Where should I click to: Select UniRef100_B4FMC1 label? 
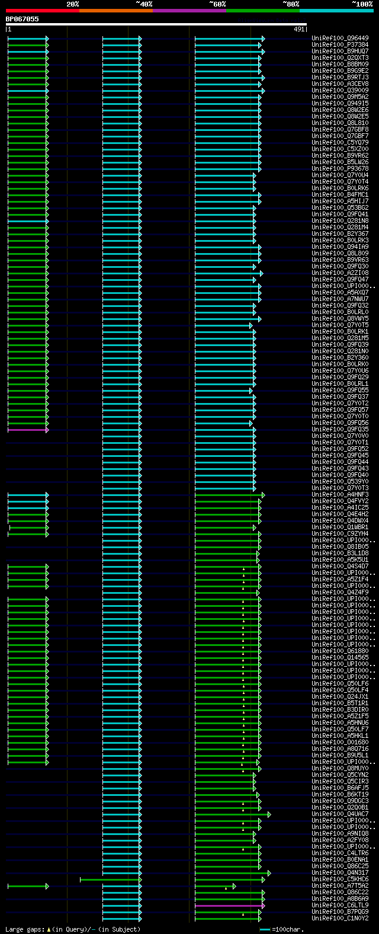click(x=340, y=194)
